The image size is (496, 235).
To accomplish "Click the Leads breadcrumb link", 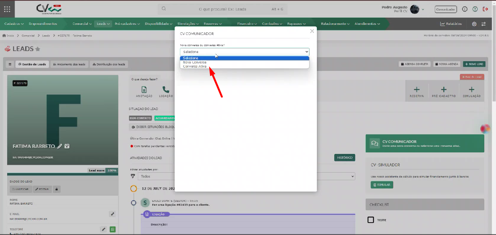I will pyautogui.click(x=46, y=36).
